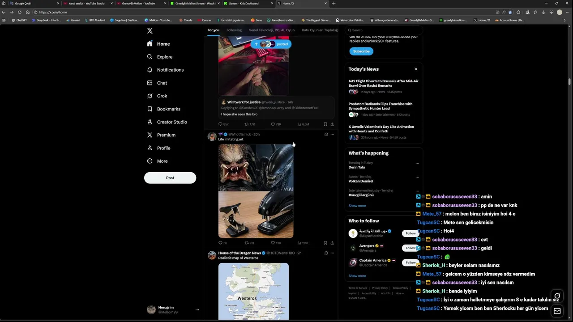Open more options on House of the Dragon post

pyautogui.click(x=332, y=253)
